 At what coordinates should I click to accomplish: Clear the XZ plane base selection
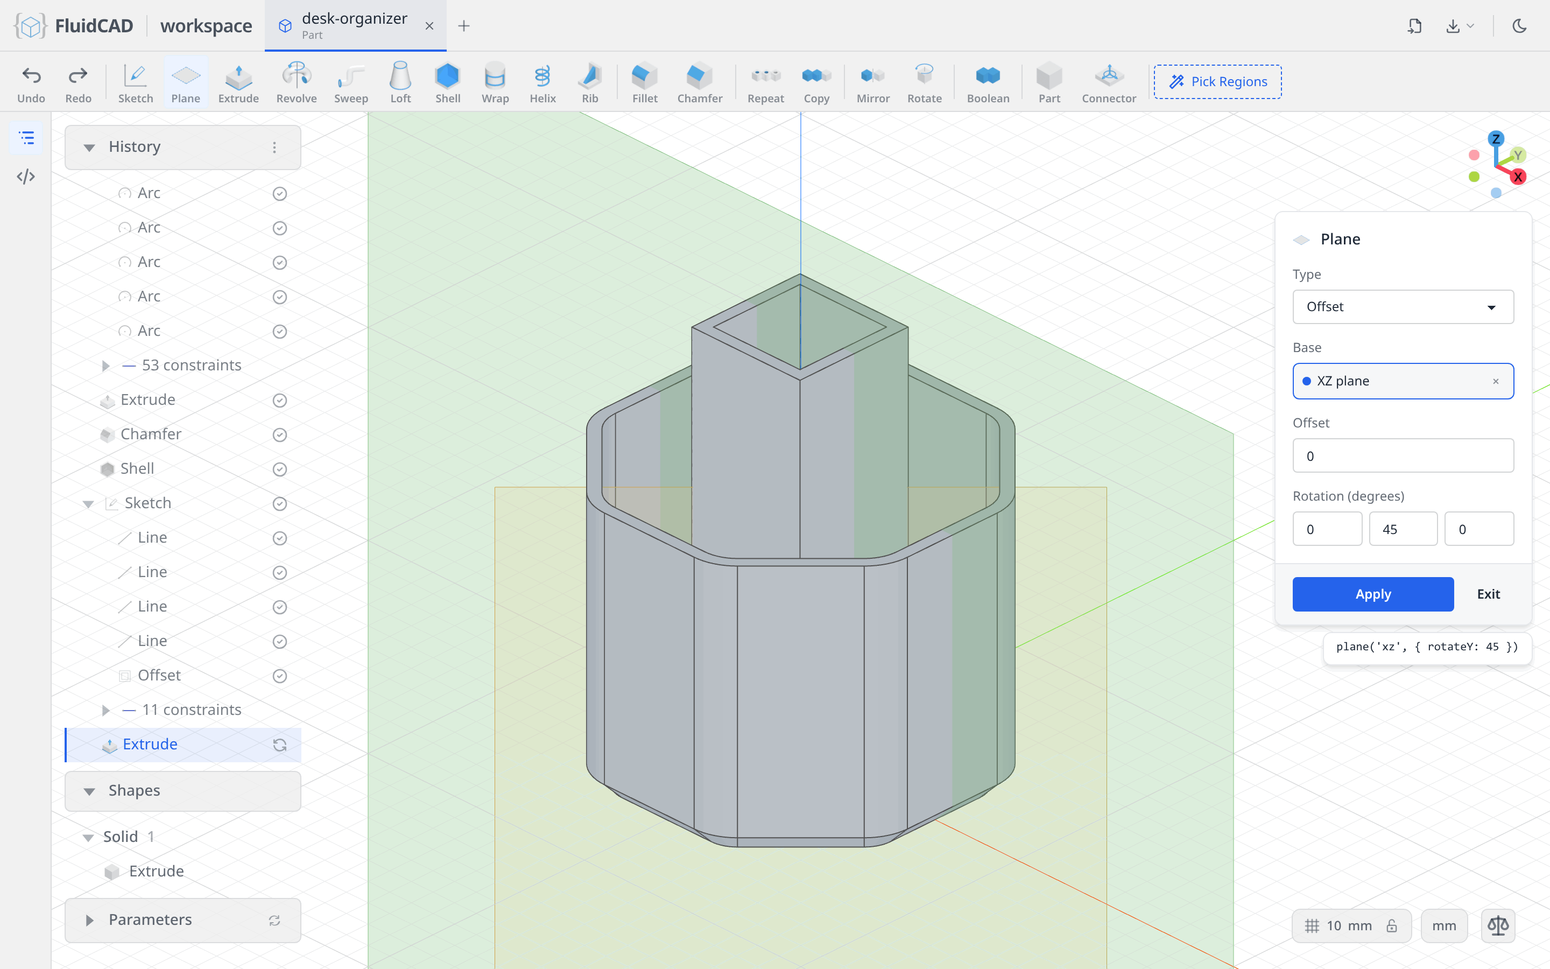tap(1496, 381)
